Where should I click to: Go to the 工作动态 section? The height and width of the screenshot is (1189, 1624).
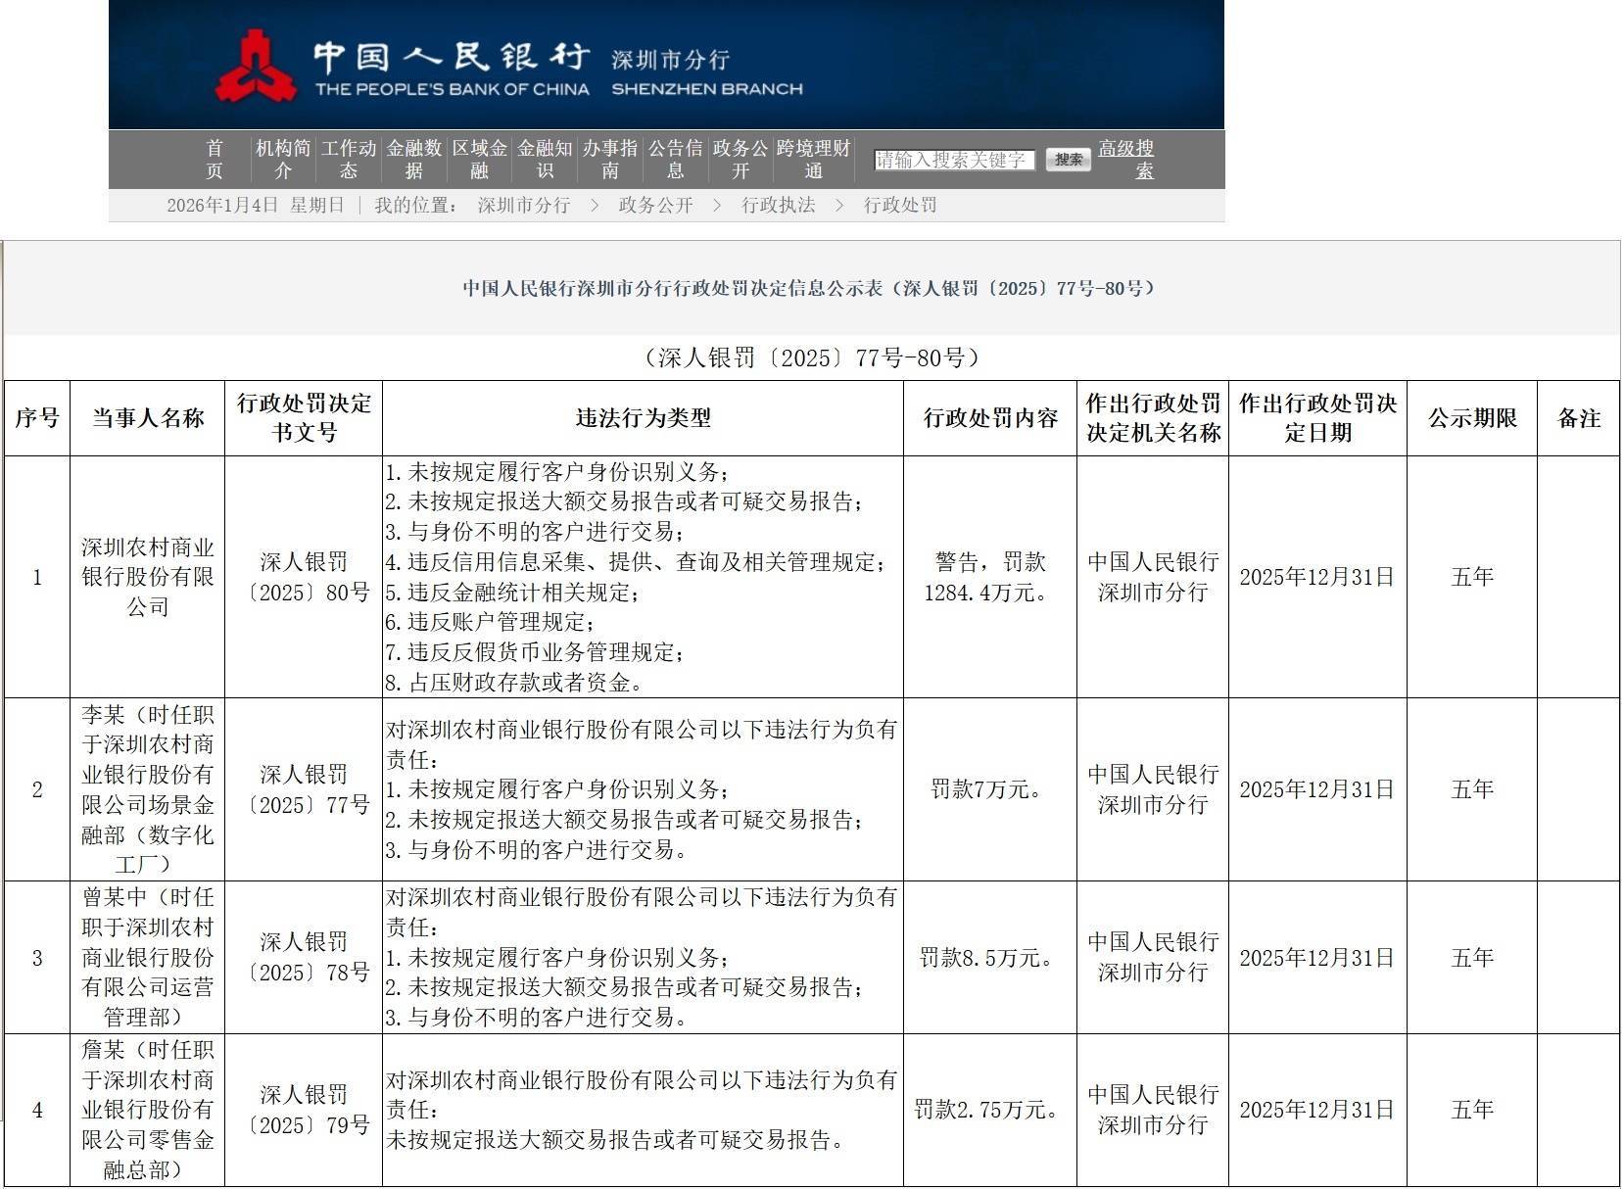point(349,159)
